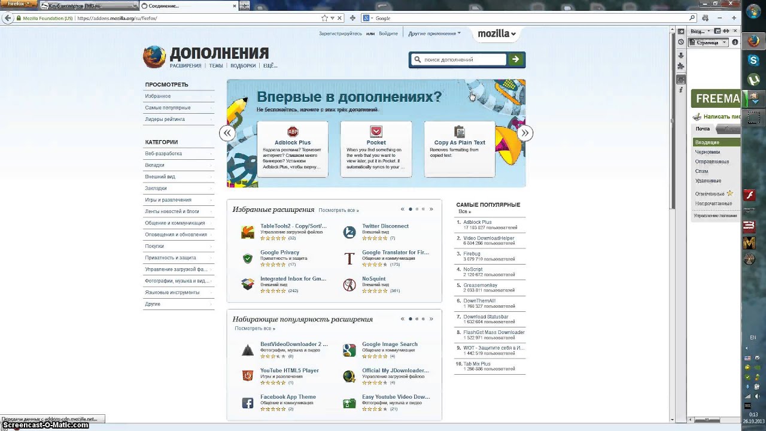The width and height of the screenshot is (766, 431).
Task: Open BestVideoDownloader 2 extension icon
Action: click(248, 350)
